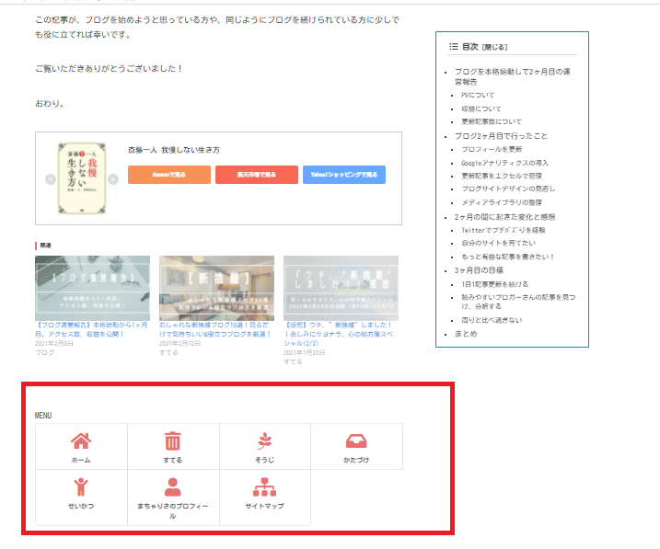The width and height of the screenshot is (660, 549).
Task: Open the 斎藤一人 我慢しない生き方 title link
Action: pyautogui.click(x=174, y=150)
